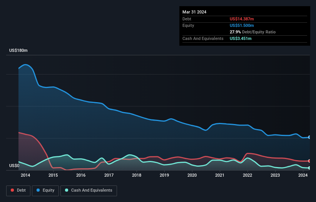Click the US$3.451m cash value
The width and height of the screenshot is (316, 202).
pos(241,38)
